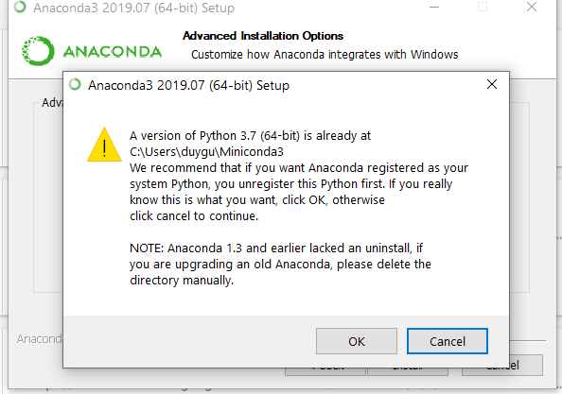Click the NOTE paragraph about Anaconda 1.3
The width and height of the screenshot is (562, 394).
coord(280,265)
